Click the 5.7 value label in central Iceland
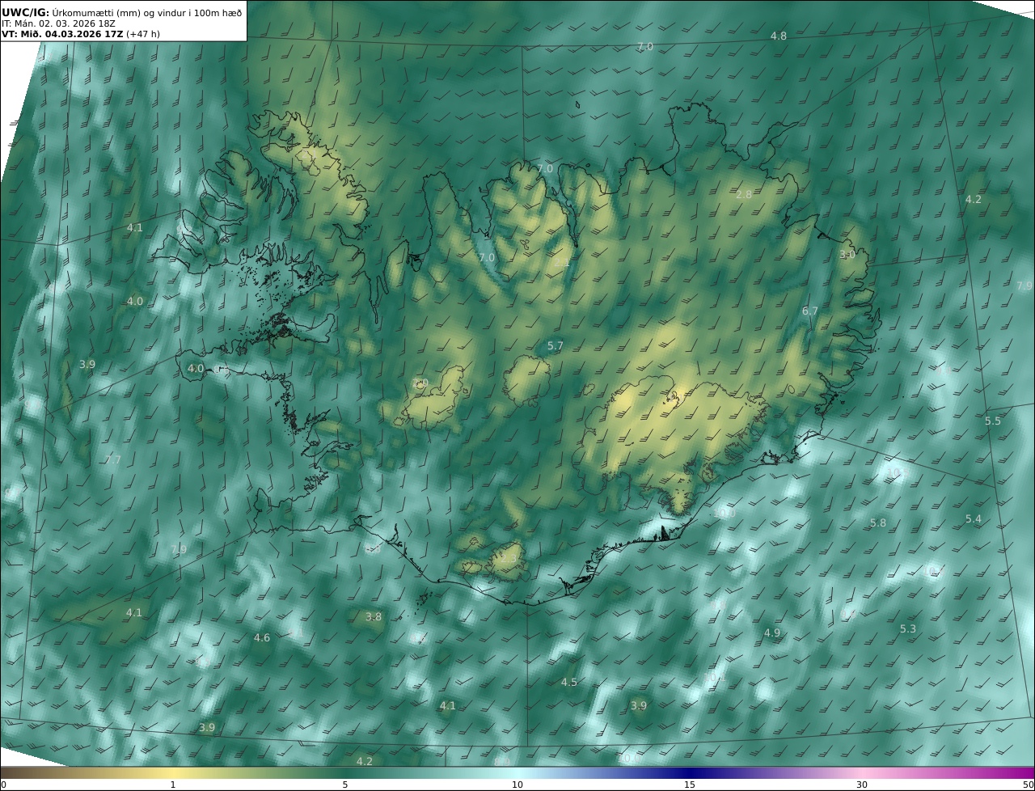This screenshot has height=791, width=1035. click(556, 346)
